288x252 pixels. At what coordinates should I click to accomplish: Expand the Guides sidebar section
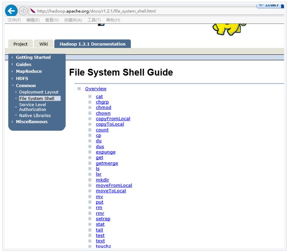click(24, 64)
